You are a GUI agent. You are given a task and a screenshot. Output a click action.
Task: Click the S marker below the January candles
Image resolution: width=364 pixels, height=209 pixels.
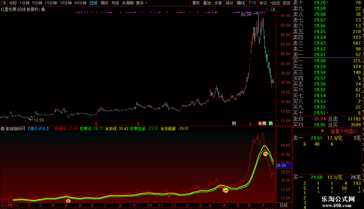pos(96,124)
